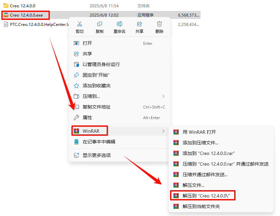Select Edit in Notepad entry

(x=120, y=142)
